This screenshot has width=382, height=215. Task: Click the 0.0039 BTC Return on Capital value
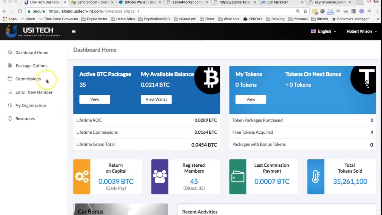[116, 181]
